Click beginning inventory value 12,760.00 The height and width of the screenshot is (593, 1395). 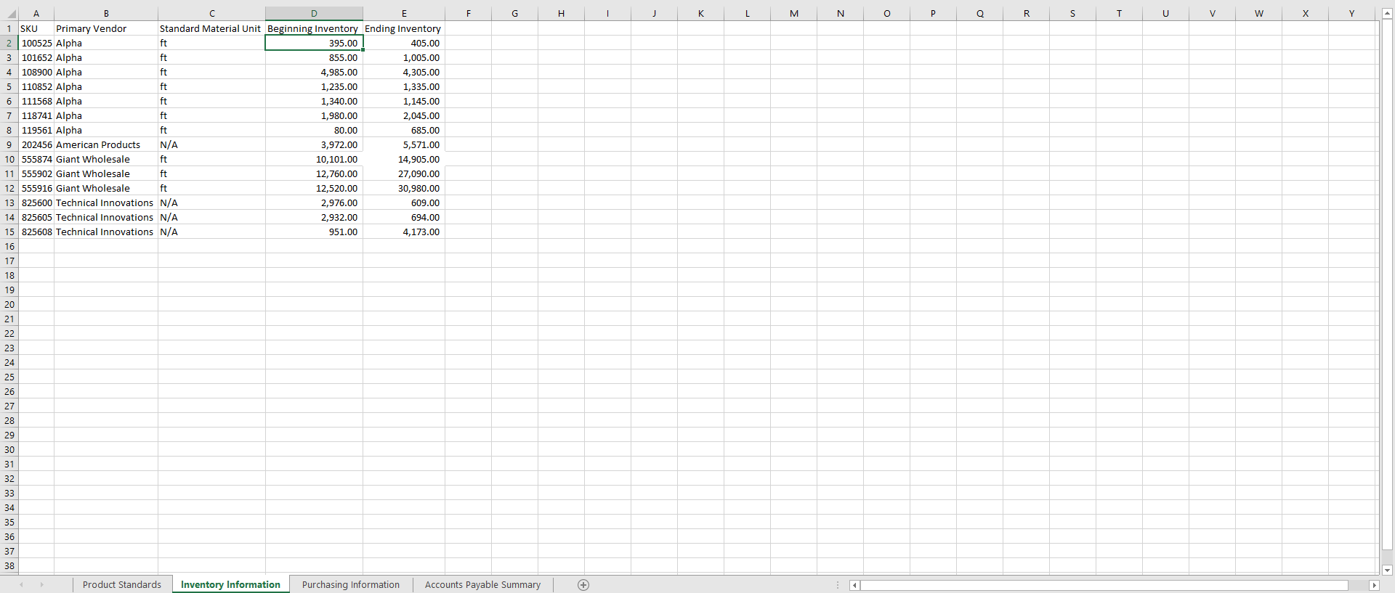[314, 173]
